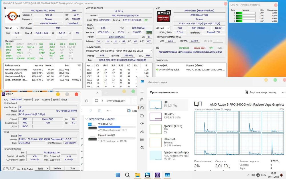Viewport: 286px width, 179px height.
Task: Switch to About tab in CPU-Z
Action: [x=64, y=100]
